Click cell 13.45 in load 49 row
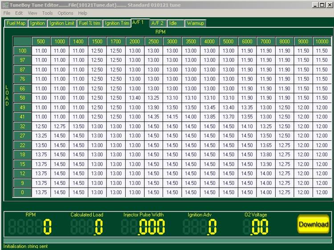 click(209, 107)
